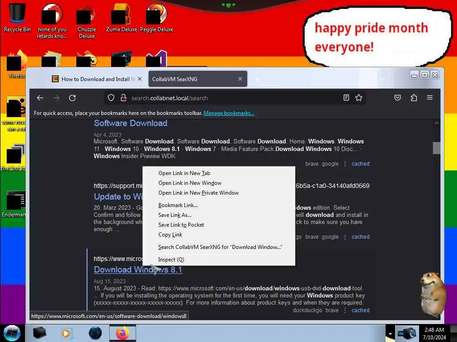Expand more options dots beside Download Windows 8.1 cached
Image resolution: width=457 pixels, height=342 pixels.
pyautogui.click(x=345, y=310)
